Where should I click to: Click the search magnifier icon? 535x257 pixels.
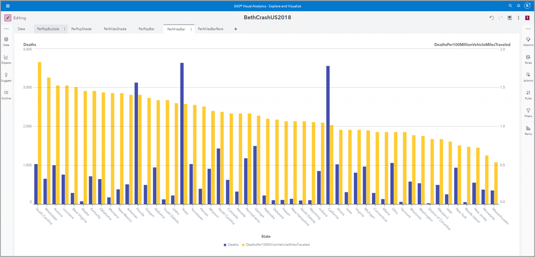tap(510, 6)
